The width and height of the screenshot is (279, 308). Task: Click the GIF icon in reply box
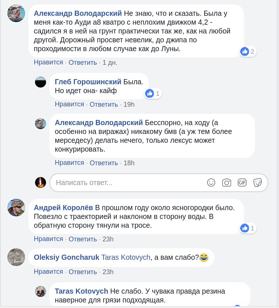pyautogui.click(x=242, y=183)
